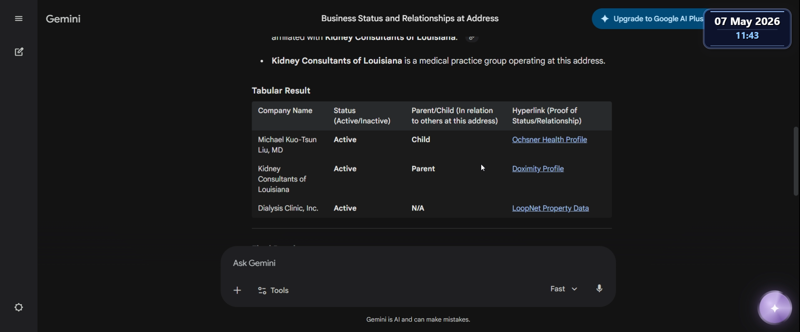Click the Parent/Child column header

tap(455, 116)
